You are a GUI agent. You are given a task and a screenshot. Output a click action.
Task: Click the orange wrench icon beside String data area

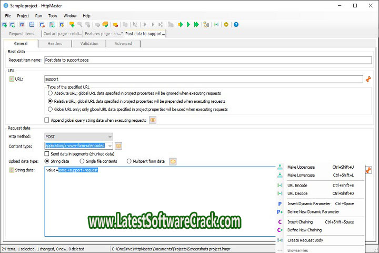click(x=368, y=170)
